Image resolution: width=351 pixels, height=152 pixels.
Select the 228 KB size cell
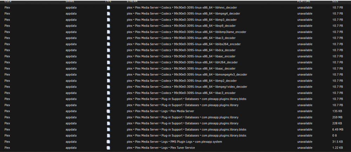[337, 123]
